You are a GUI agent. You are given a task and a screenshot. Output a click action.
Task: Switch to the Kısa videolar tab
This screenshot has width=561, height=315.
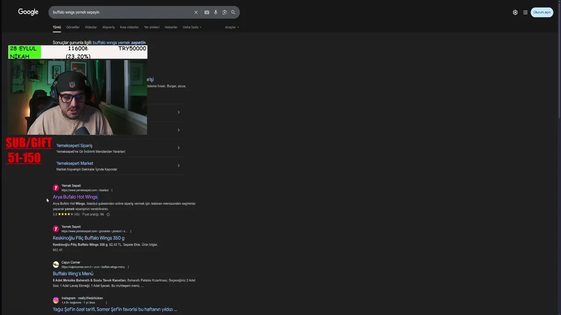[x=129, y=27]
